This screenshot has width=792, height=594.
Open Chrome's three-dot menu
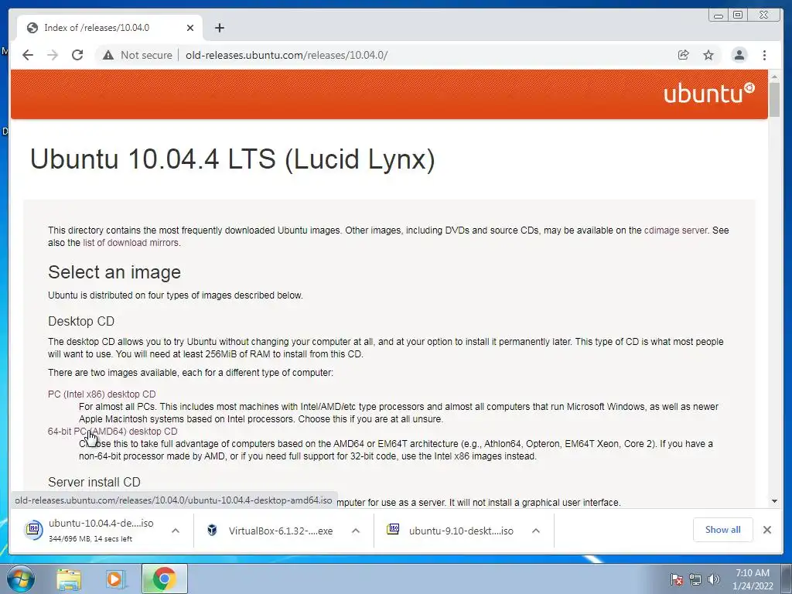(x=764, y=55)
